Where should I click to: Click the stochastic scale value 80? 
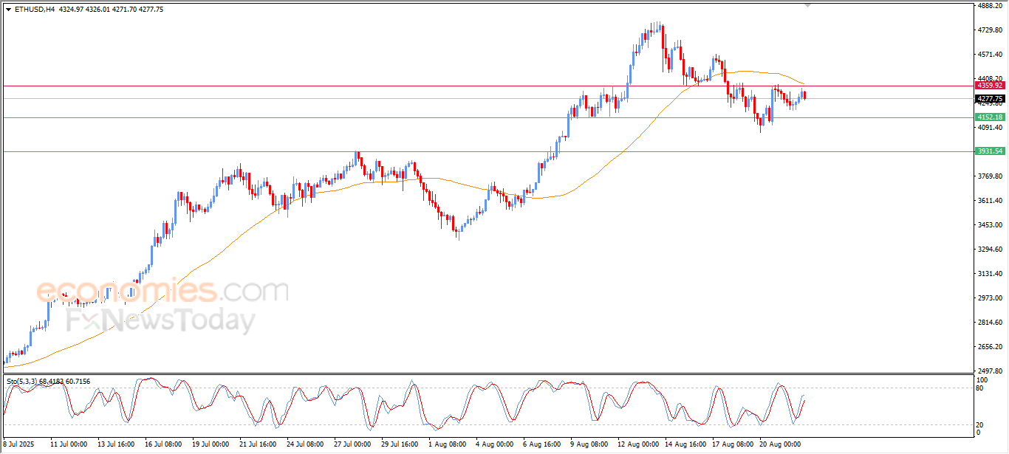pos(980,388)
